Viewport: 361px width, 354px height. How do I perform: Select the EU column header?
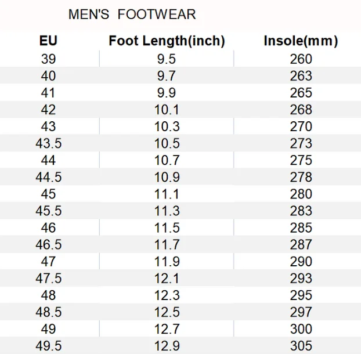click(48, 41)
